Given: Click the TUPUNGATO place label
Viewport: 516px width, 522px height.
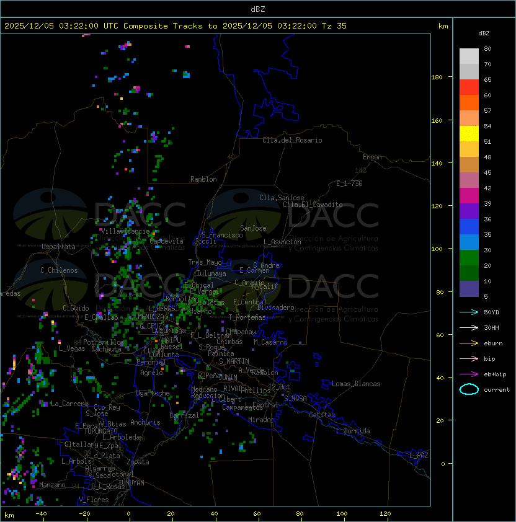Looking at the screenshot, I should [100, 431].
